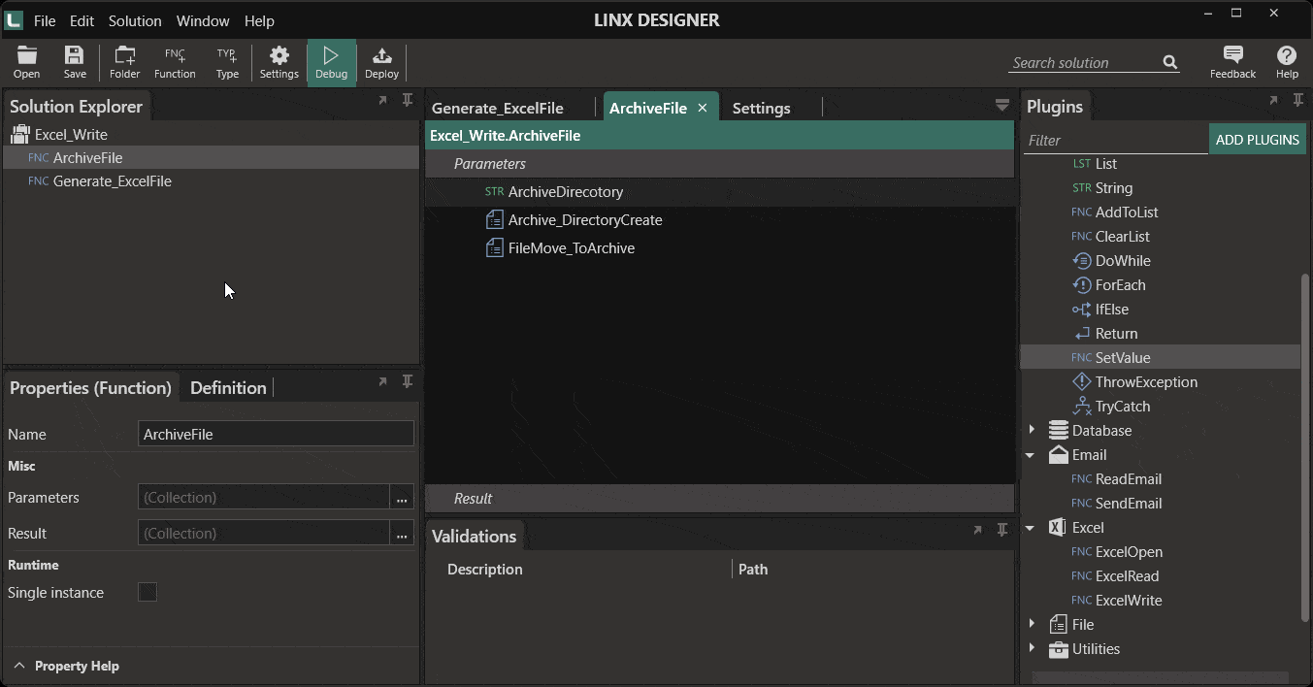This screenshot has width=1313, height=687.
Task: Close the ArchiveFile tab
Action: tap(703, 108)
